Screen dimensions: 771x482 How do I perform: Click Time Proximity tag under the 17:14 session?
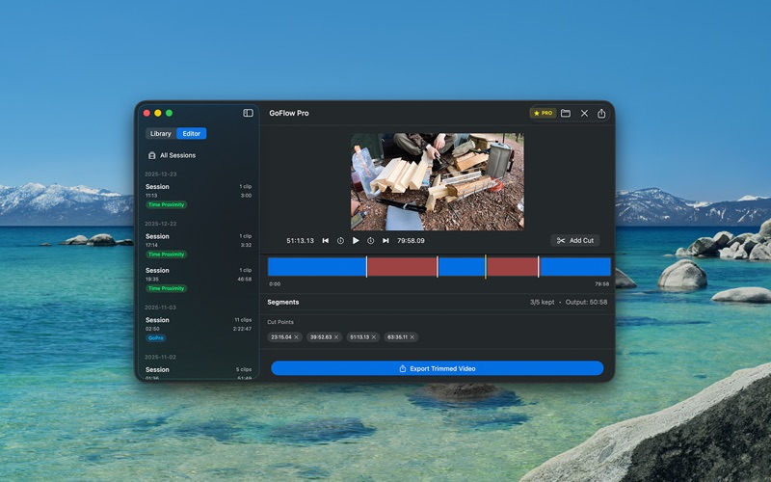tap(166, 254)
